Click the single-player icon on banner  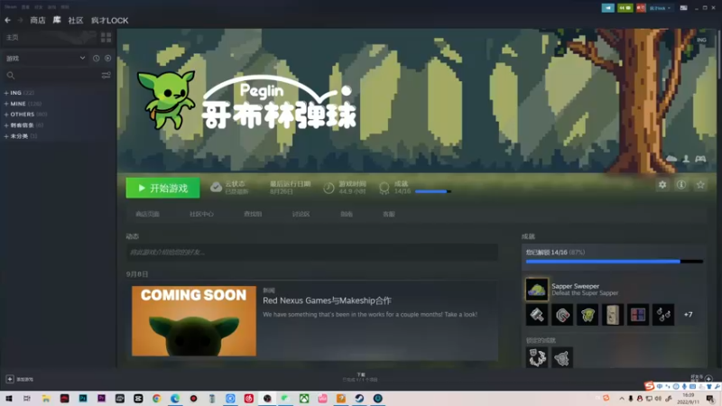point(686,159)
